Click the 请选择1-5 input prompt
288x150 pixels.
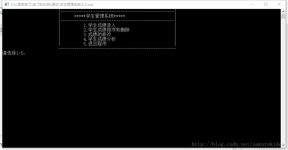[x=14, y=53]
